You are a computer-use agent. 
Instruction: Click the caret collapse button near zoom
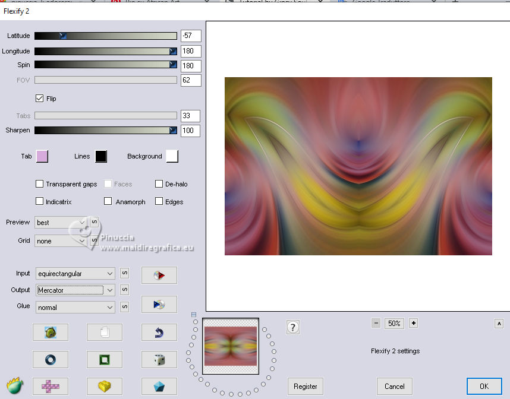click(499, 324)
